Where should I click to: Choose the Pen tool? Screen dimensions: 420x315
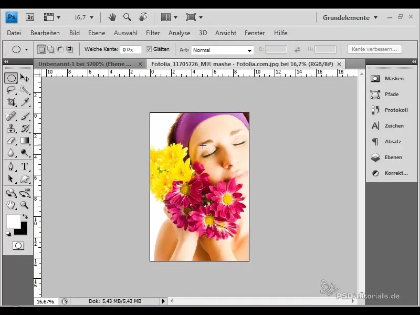pyautogui.click(x=11, y=166)
